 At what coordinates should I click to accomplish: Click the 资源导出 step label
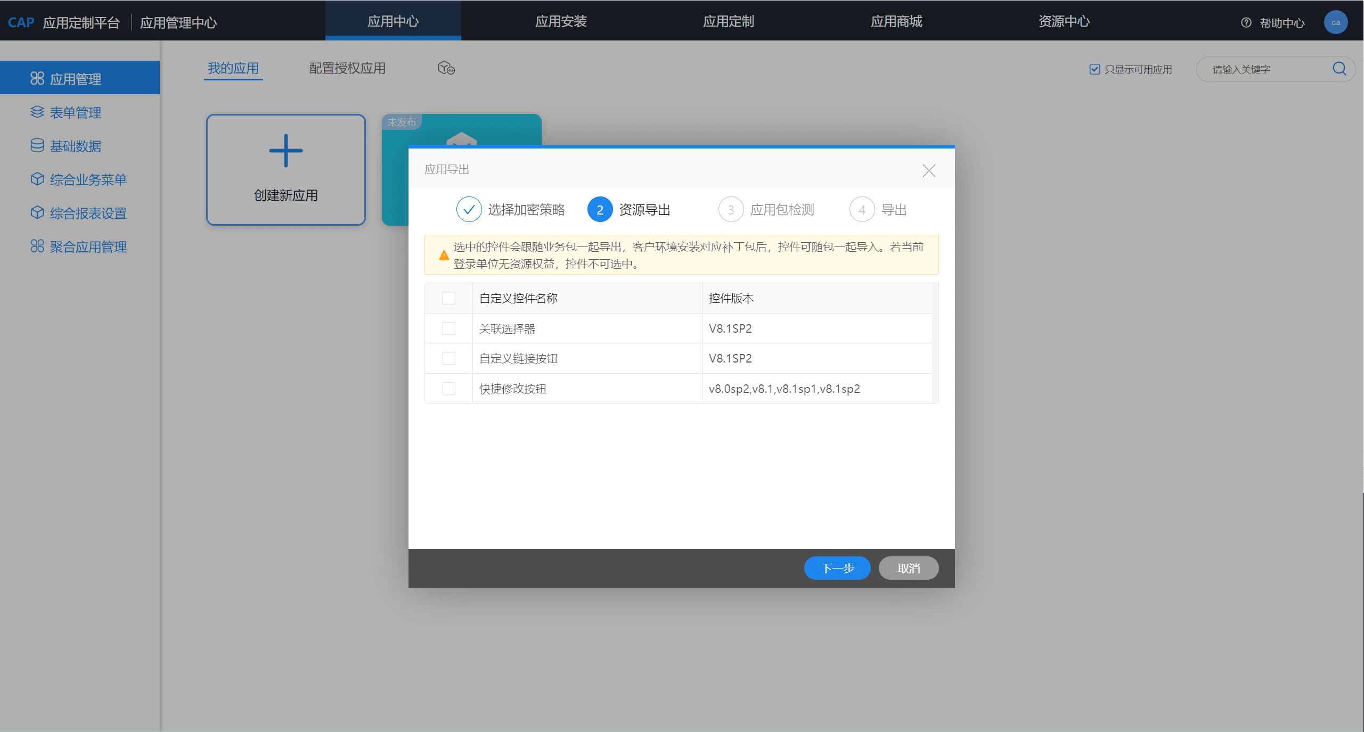(644, 210)
